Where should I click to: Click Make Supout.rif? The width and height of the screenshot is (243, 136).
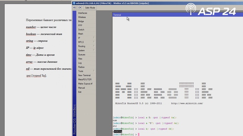[x=86, y=84]
